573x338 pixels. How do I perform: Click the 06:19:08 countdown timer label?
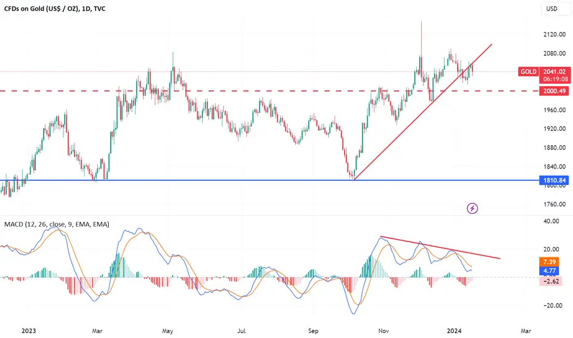coord(555,79)
